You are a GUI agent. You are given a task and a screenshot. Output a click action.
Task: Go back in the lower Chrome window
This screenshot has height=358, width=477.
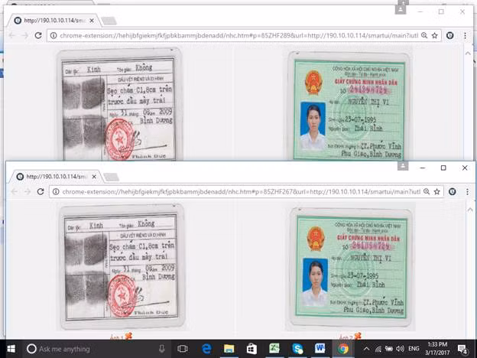(x=15, y=191)
